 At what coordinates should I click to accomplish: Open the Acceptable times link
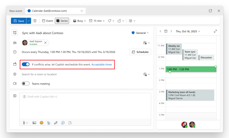coord(102,65)
